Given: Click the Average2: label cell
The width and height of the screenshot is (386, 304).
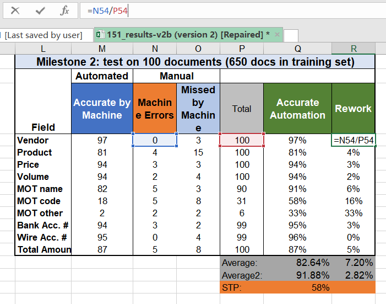Looking at the screenshot, I should (x=242, y=275).
